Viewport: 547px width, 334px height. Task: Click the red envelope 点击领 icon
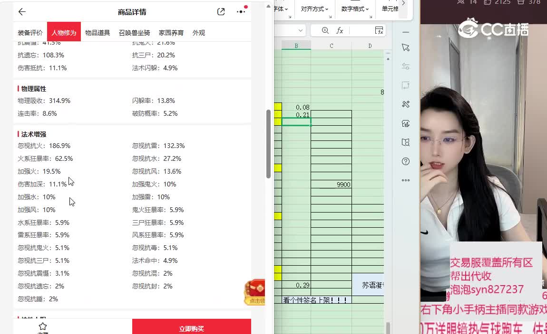(x=255, y=292)
